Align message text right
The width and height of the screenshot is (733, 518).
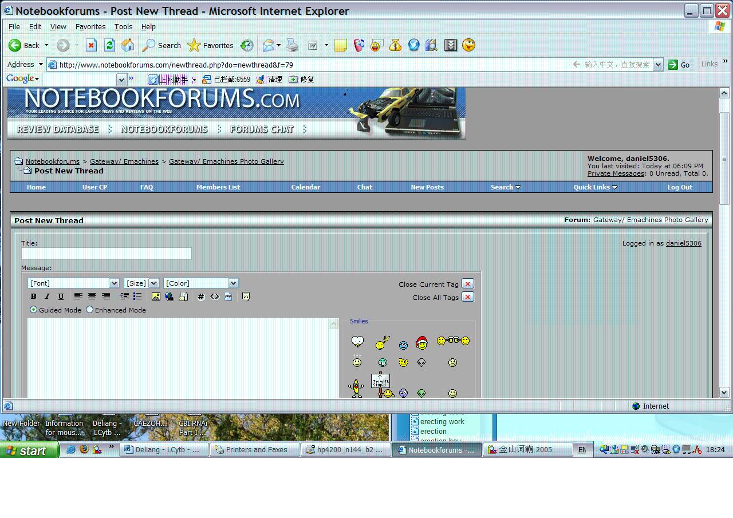click(x=105, y=296)
